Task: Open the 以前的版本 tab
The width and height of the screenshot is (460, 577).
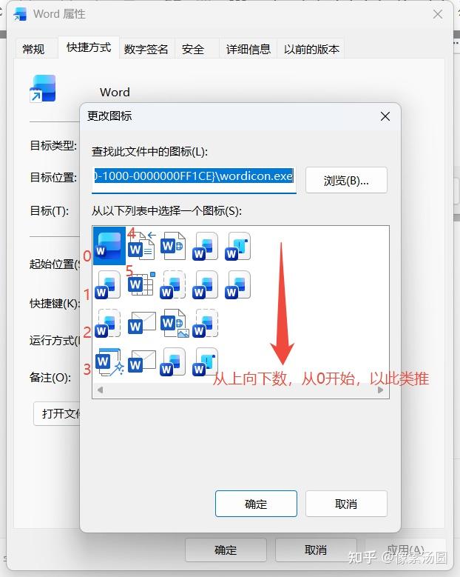Action: tap(311, 50)
